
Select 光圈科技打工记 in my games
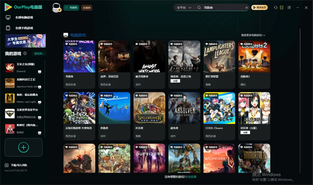pos(23,83)
